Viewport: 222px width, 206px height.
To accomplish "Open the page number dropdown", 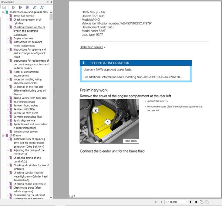I will click(x=187, y=202).
